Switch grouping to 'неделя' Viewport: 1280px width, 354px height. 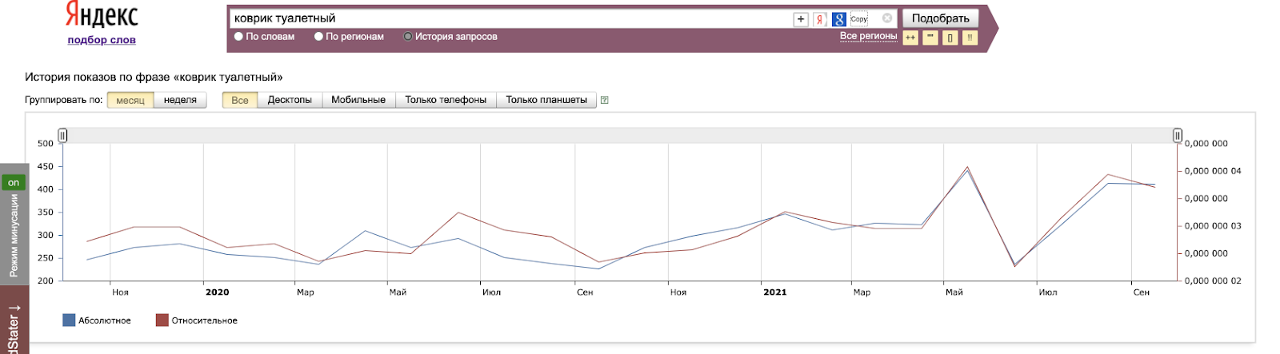180,100
